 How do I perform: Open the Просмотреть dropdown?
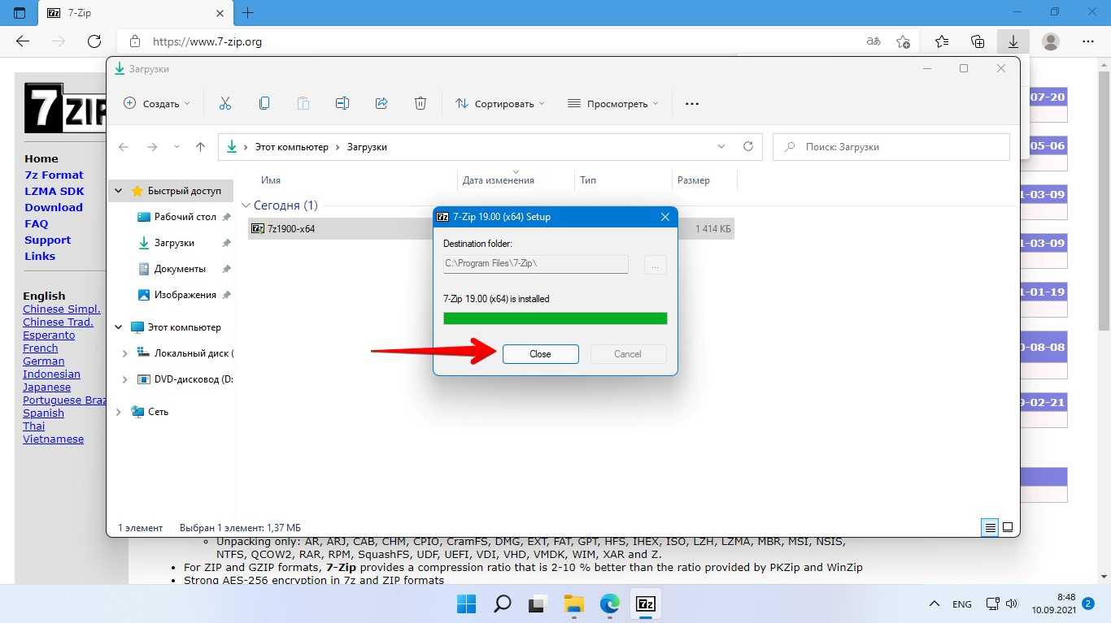[612, 104]
